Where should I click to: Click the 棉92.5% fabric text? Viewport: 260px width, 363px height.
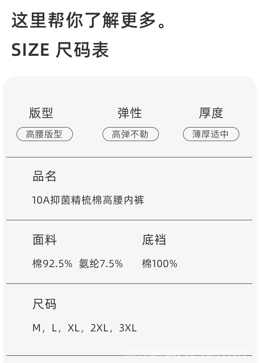(52, 264)
